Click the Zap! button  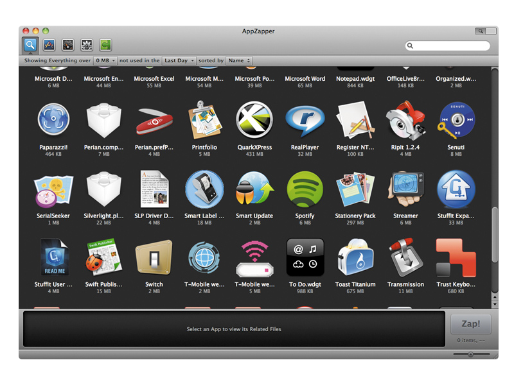471,324
